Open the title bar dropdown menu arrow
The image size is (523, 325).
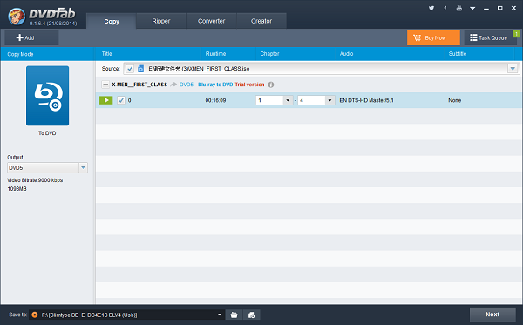coord(472,9)
